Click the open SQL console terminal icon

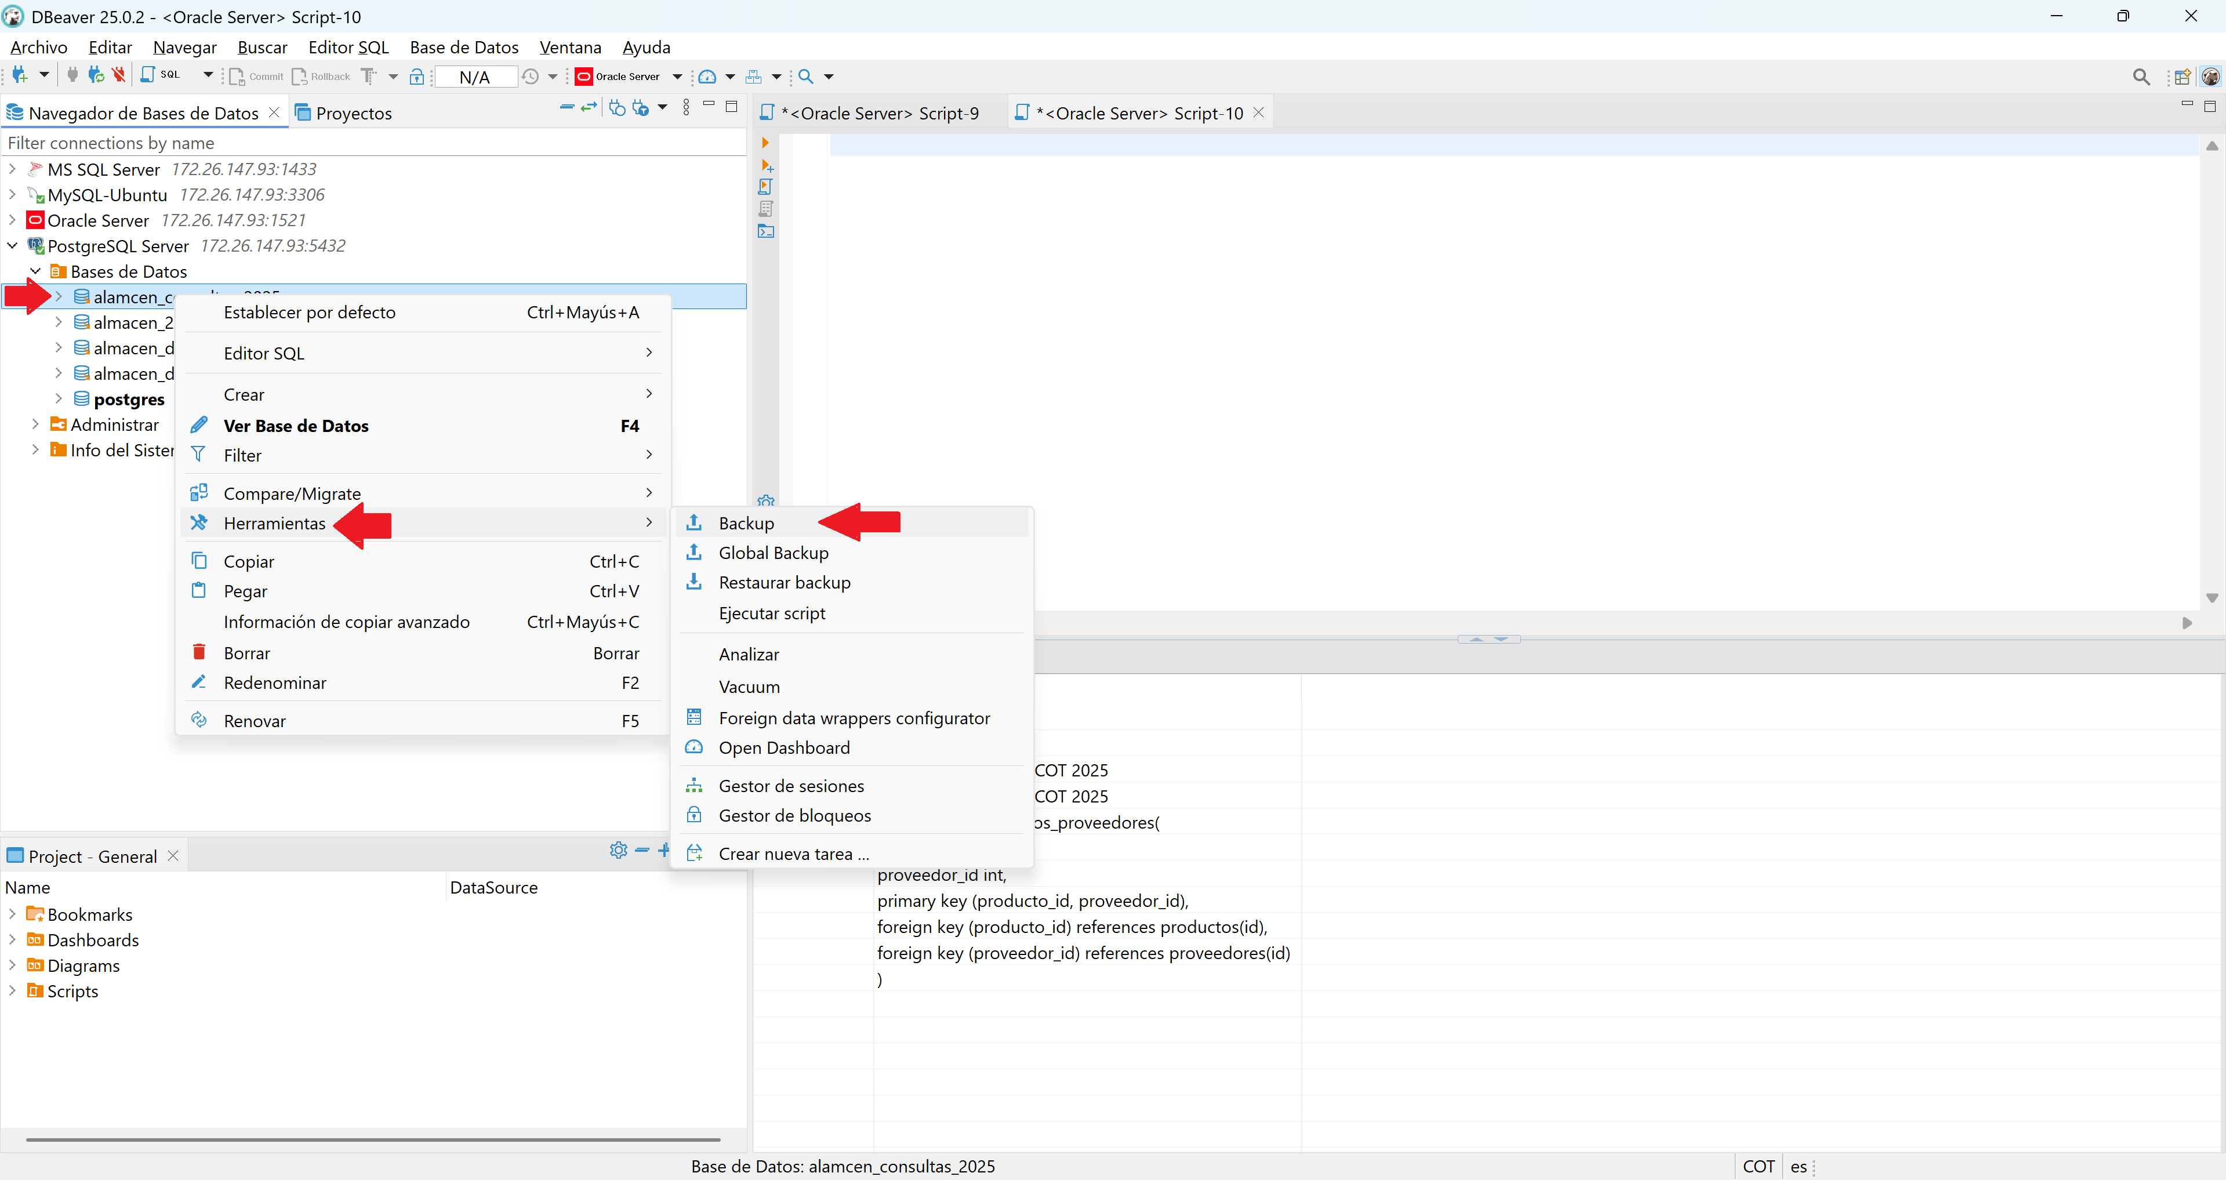tap(765, 231)
